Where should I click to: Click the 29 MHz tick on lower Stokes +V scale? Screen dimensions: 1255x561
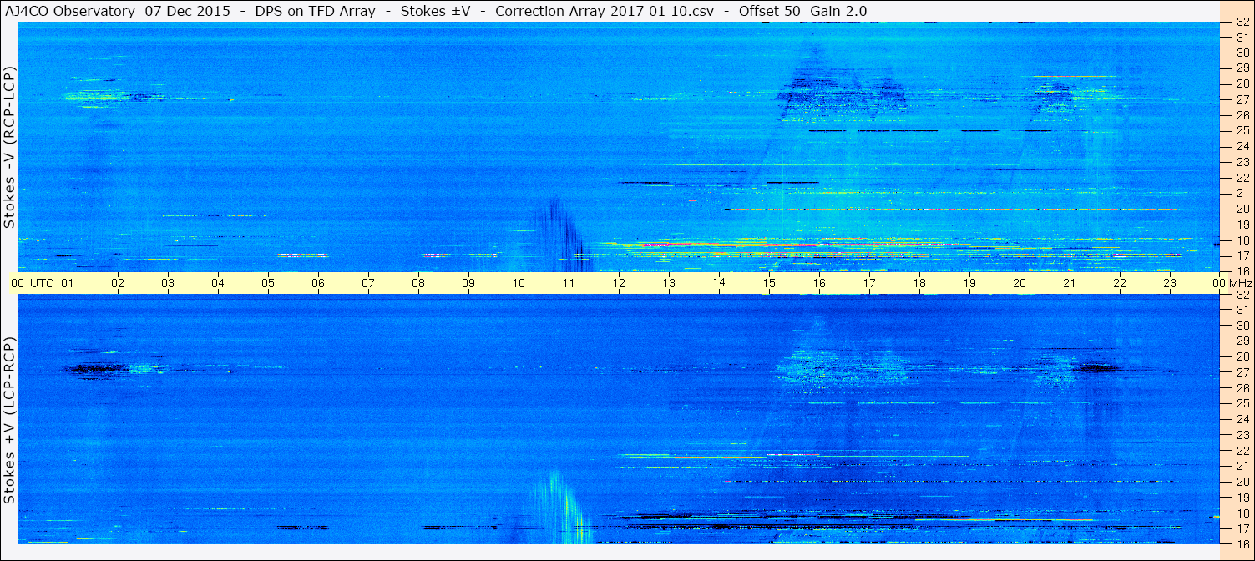point(1242,341)
